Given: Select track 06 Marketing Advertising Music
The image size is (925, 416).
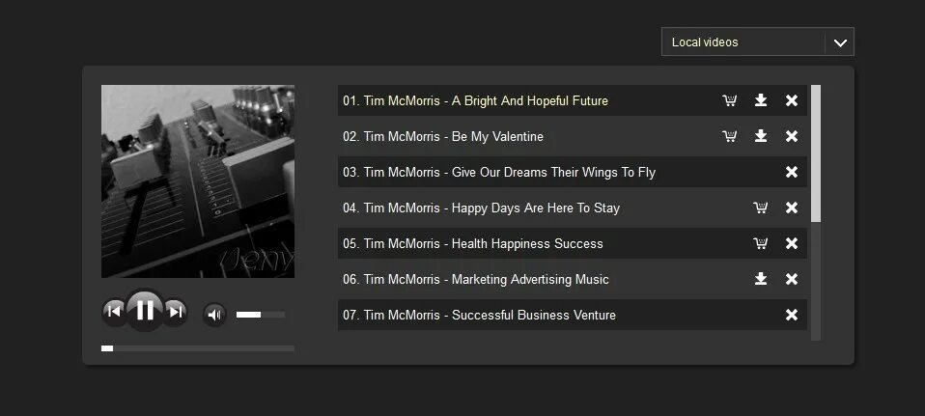Looking at the screenshot, I should coord(475,279).
